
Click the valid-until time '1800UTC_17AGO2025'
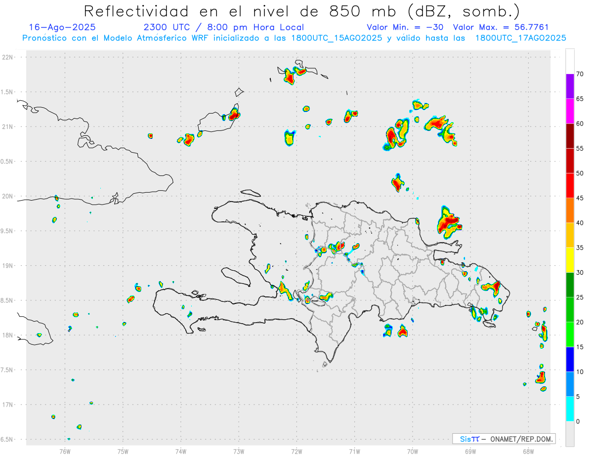point(520,38)
